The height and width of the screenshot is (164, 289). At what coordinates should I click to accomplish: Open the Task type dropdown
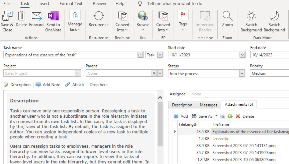coord(160,55)
